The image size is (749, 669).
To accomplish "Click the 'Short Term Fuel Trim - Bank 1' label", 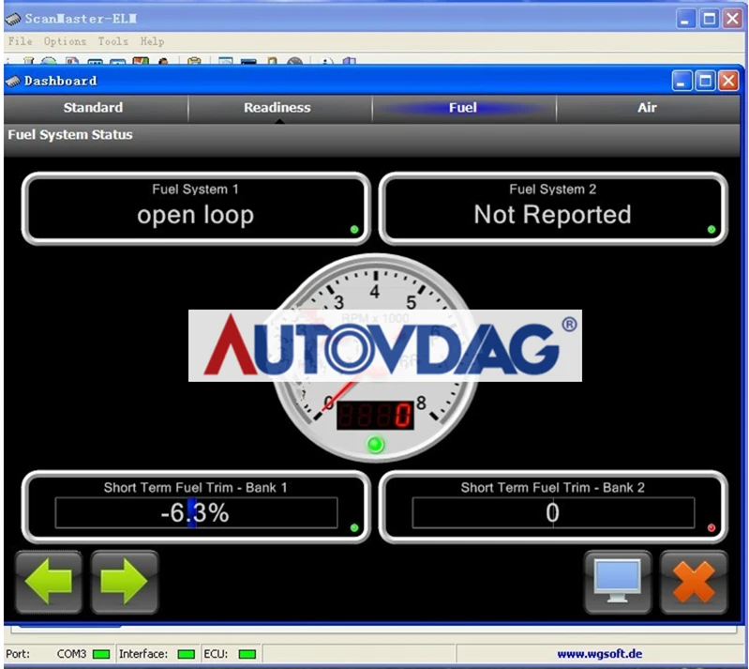I will pyautogui.click(x=195, y=487).
